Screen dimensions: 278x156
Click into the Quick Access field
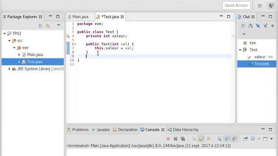[x=236, y=6]
